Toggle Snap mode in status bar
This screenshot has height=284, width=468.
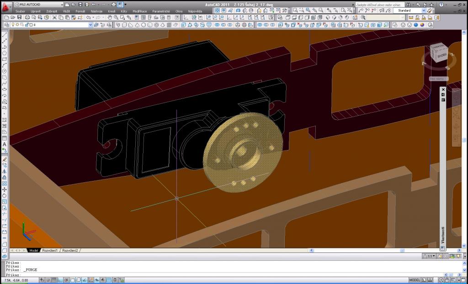click(48, 280)
